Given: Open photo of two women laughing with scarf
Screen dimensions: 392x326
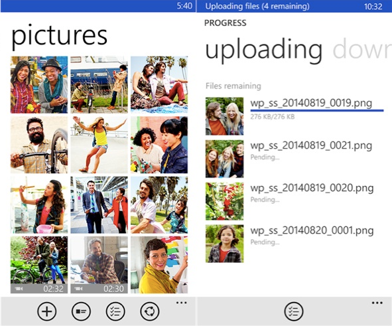Looking at the screenshot, I should tap(39, 85).
